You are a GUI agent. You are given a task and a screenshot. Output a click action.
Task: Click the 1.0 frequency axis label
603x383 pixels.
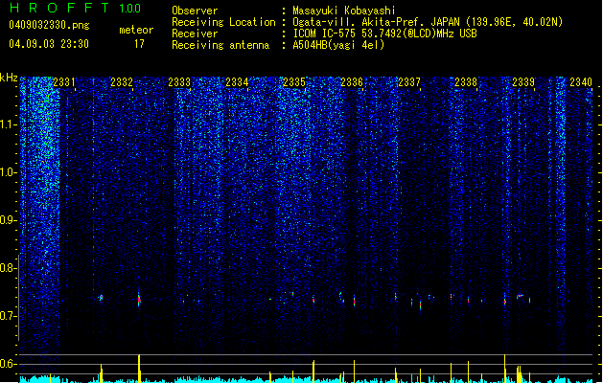click(9, 172)
